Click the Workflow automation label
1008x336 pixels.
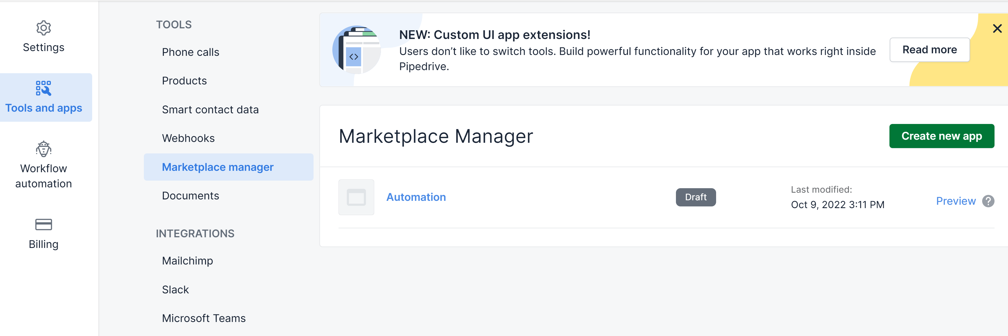[x=44, y=176]
